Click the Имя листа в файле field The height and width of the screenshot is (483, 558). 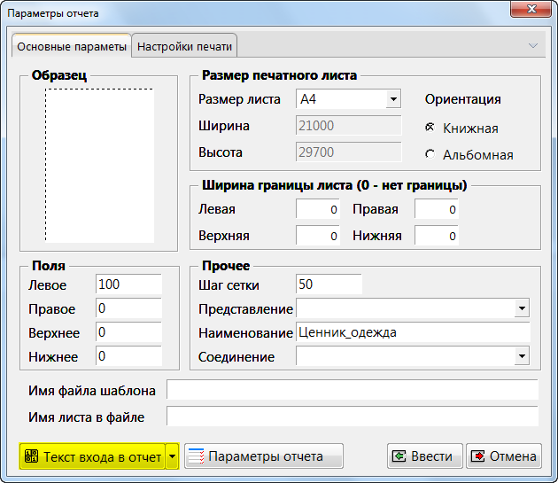(353, 416)
